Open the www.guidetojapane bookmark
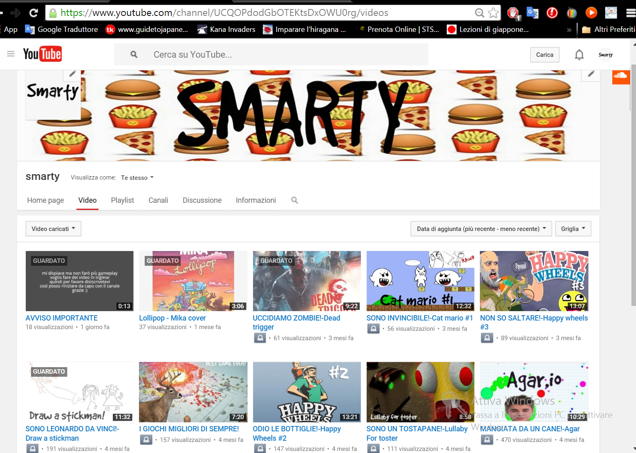Screen dimensions: 636x453 [147, 29]
